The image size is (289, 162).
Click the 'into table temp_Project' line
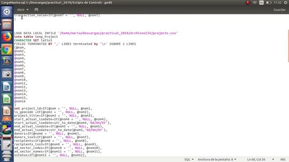click(x=36, y=37)
